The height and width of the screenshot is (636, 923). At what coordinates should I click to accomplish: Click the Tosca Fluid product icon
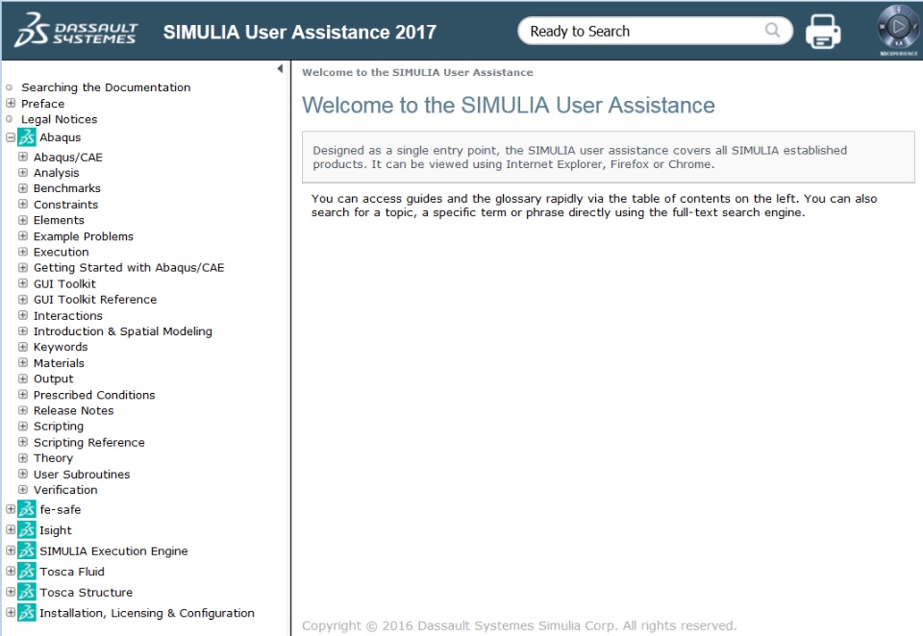[x=27, y=571]
